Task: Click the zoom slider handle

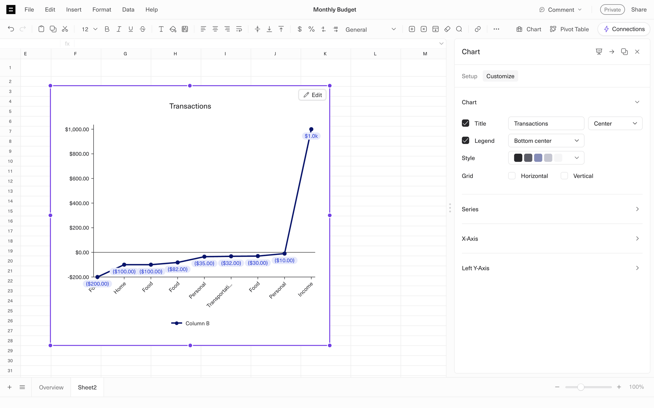Action: (581, 387)
